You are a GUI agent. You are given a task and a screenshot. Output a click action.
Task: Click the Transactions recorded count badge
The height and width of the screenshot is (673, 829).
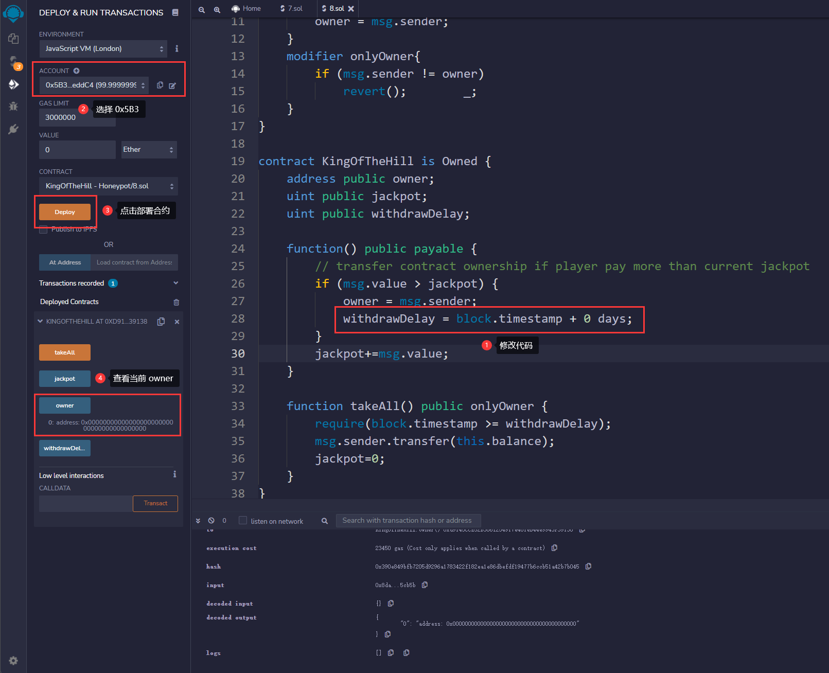(113, 284)
